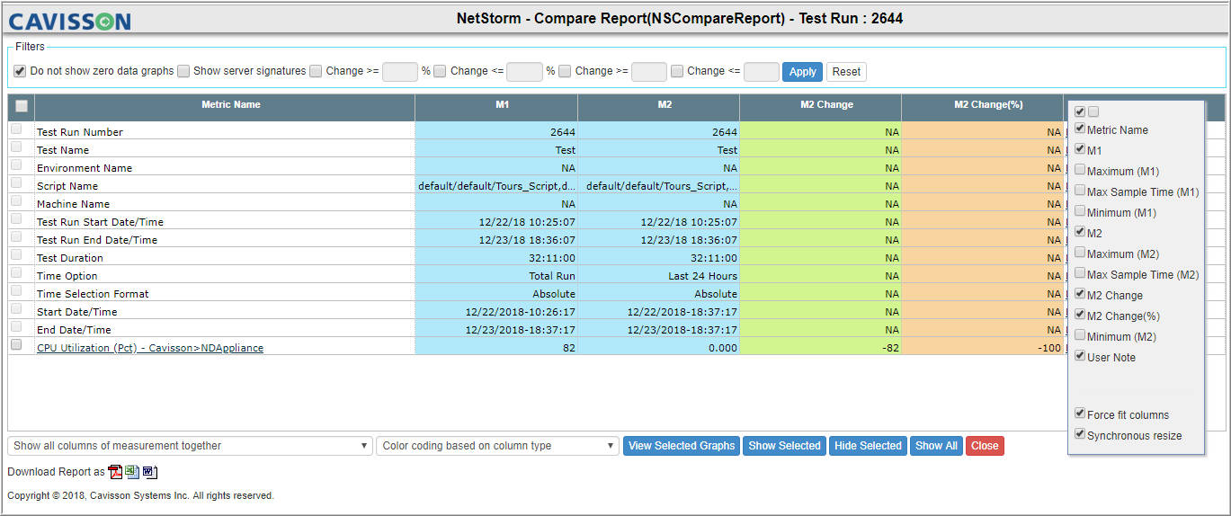The image size is (1231, 516).
Task: Click the percent input after first 'Change <='
Action: click(525, 72)
